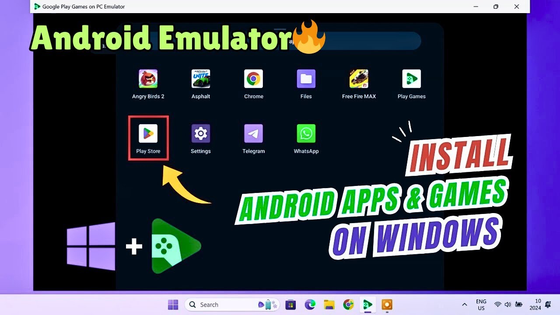This screenshot has height=315, width=560.
Task: Open the battery status tray icon
Action: coord(519,304)
